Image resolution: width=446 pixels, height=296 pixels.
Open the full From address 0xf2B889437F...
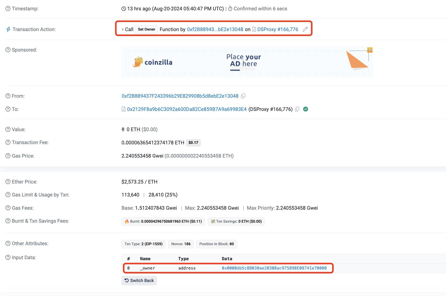tap(180, 96)
